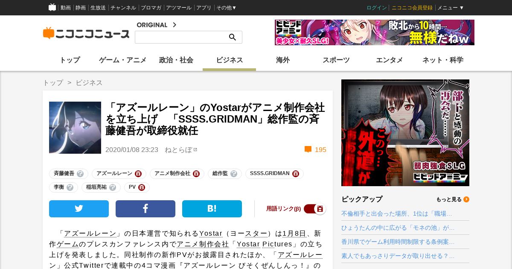Click ビジネス in the breadcrumb

click(x=89, y=83)
